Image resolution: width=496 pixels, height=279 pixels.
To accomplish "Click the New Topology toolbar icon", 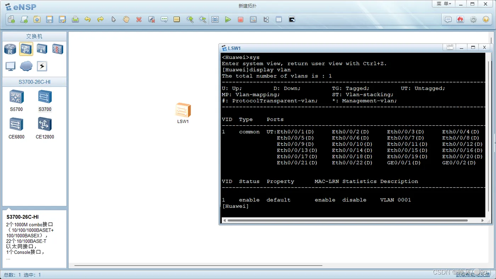I will (11, 19).
